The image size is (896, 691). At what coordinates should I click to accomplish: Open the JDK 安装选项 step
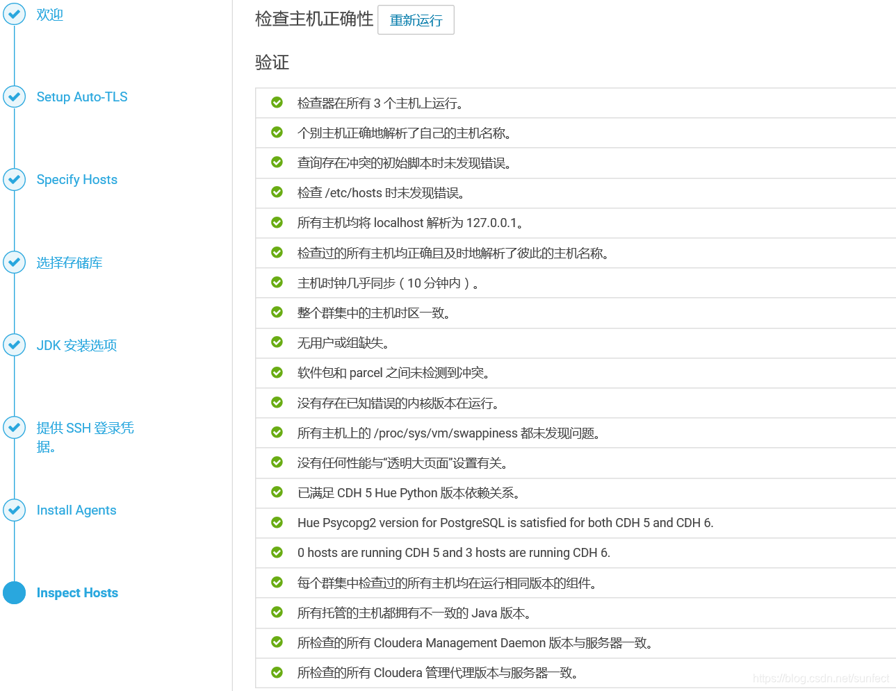coord(76,345)
